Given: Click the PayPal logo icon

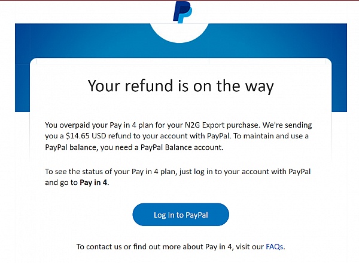Looking at the screenshot, I should pyautogui.click(x=182, y=12).
